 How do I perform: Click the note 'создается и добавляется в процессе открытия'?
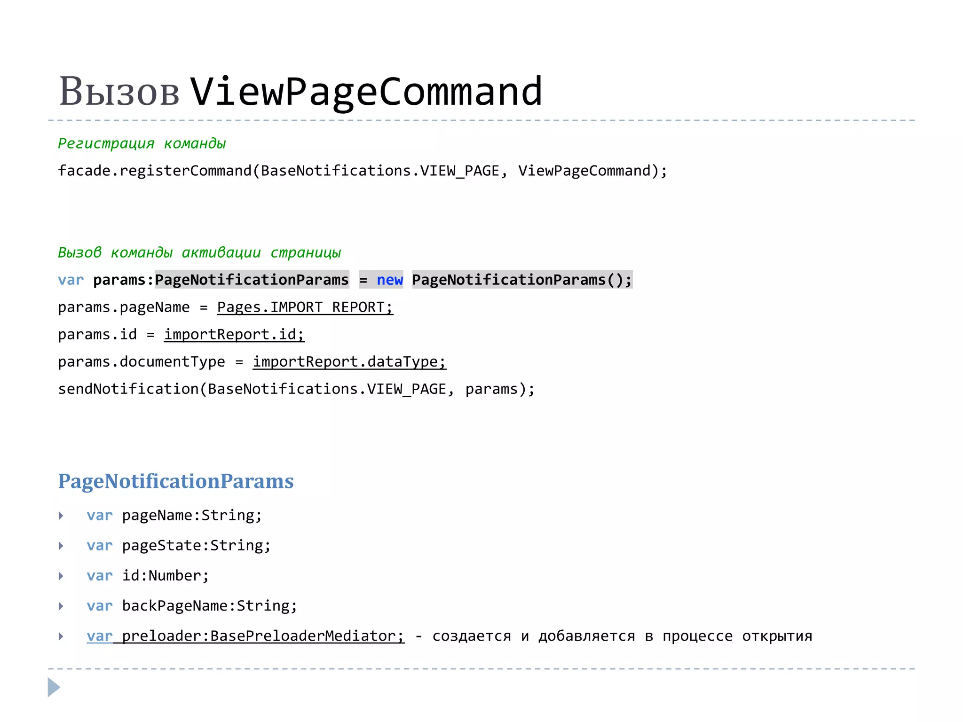point(622,636)
